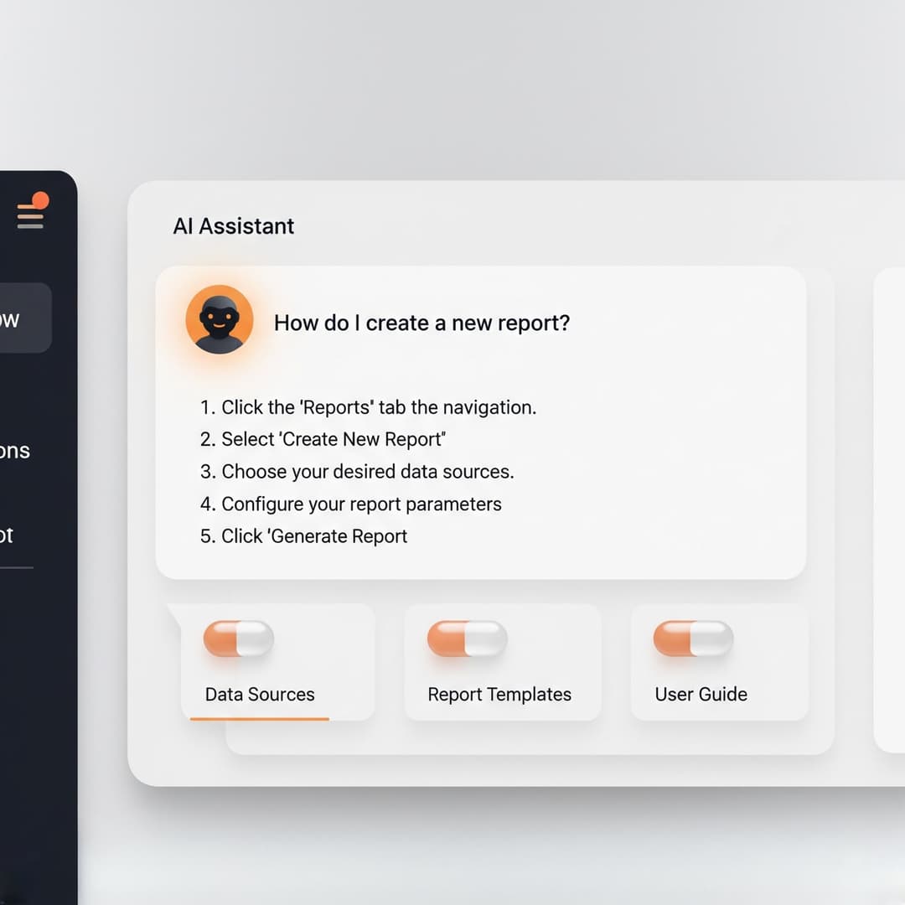The height and width of the screenshot is (905, 905).
Task: Click step 1 about the 'Reports' tab
Action: point(368,407)
